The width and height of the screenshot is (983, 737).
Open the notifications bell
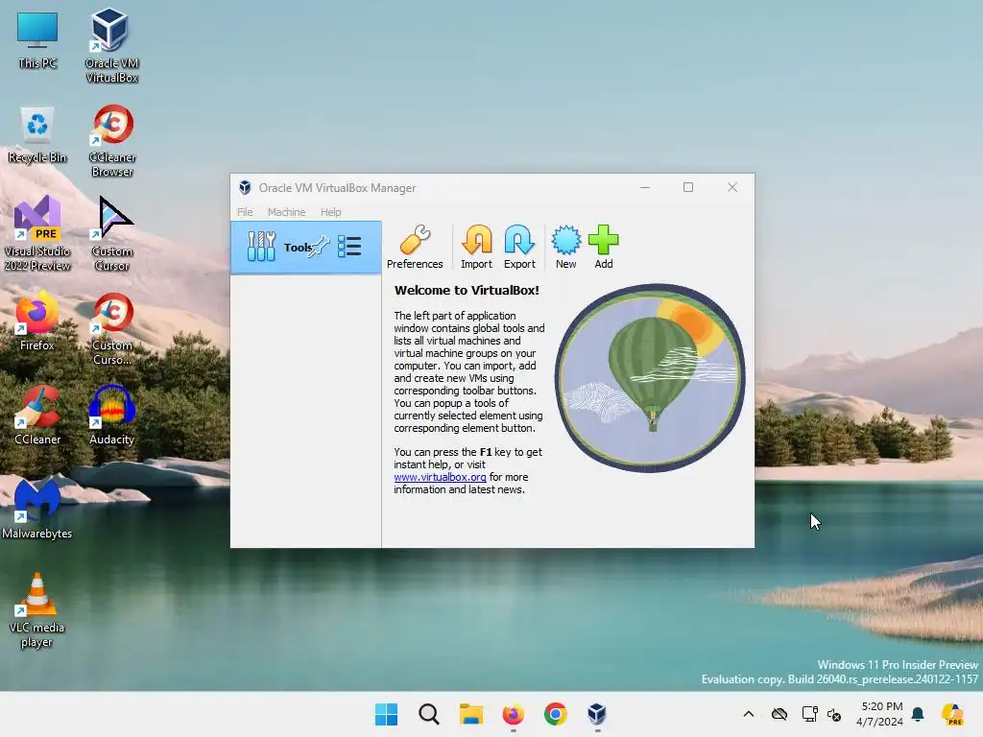(x=918, y=714)
